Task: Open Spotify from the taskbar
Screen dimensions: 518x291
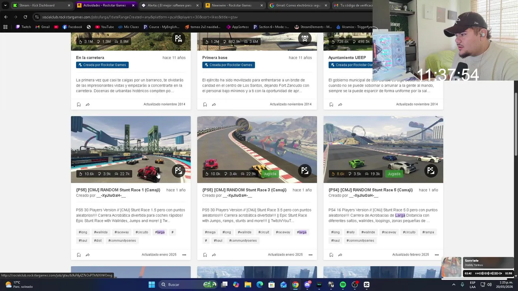Action: point(343,285)
